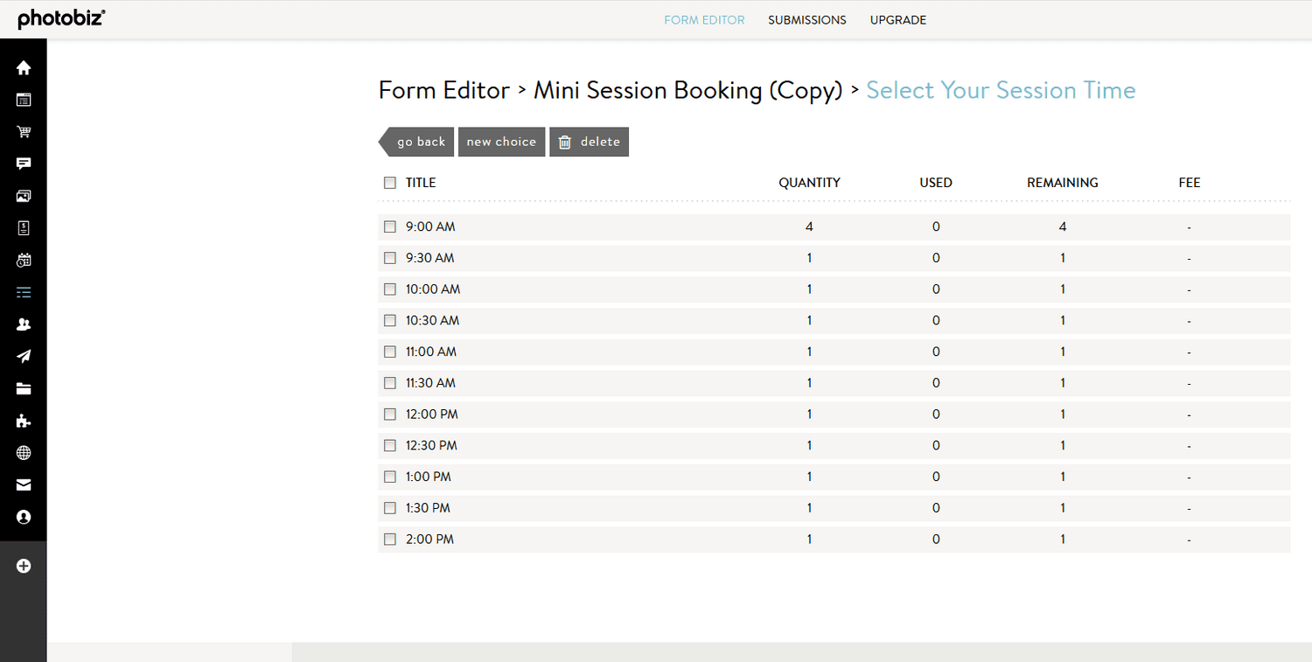This screenshot has height=662, width=1312.
Task: Open the contacts people icon
Action: [x=23, y=324]
